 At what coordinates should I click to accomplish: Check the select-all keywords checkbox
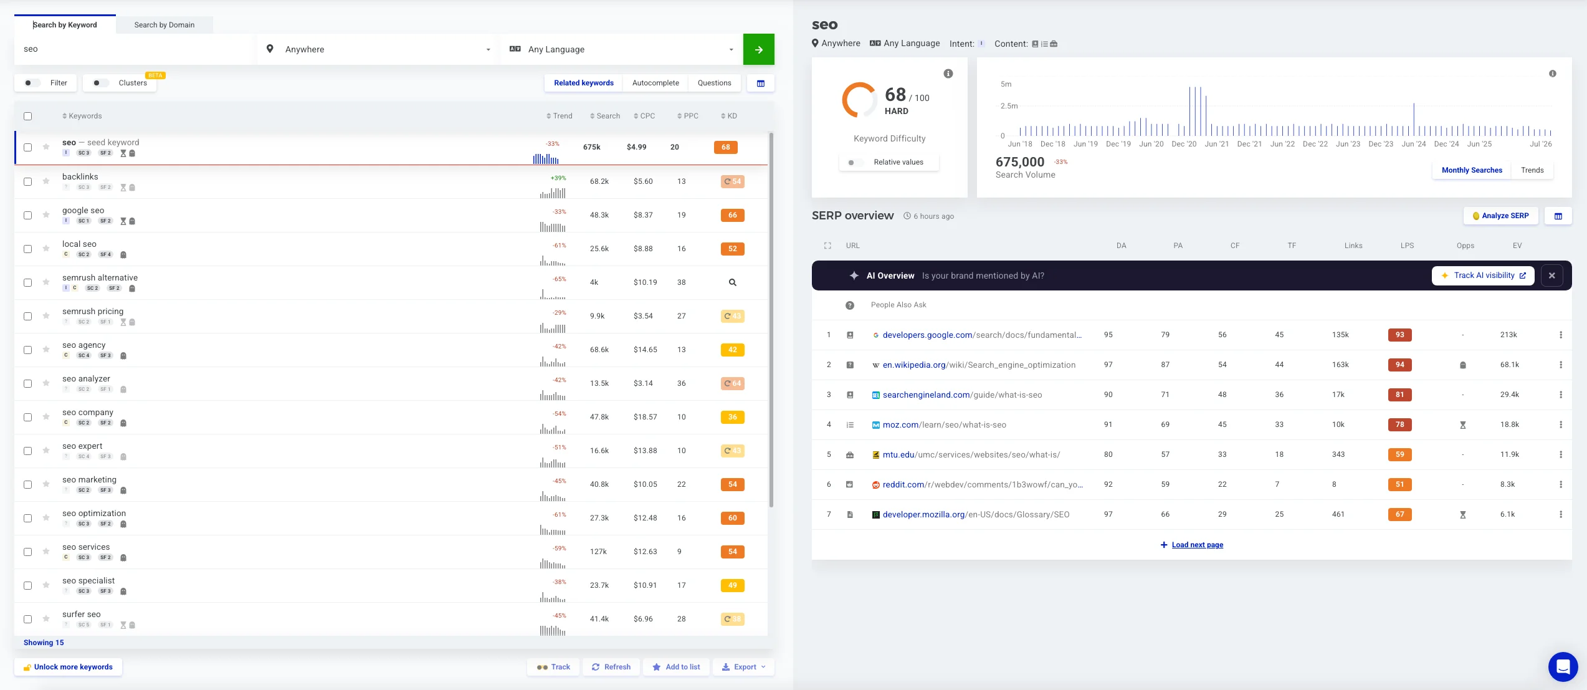(x=27, y=116)
